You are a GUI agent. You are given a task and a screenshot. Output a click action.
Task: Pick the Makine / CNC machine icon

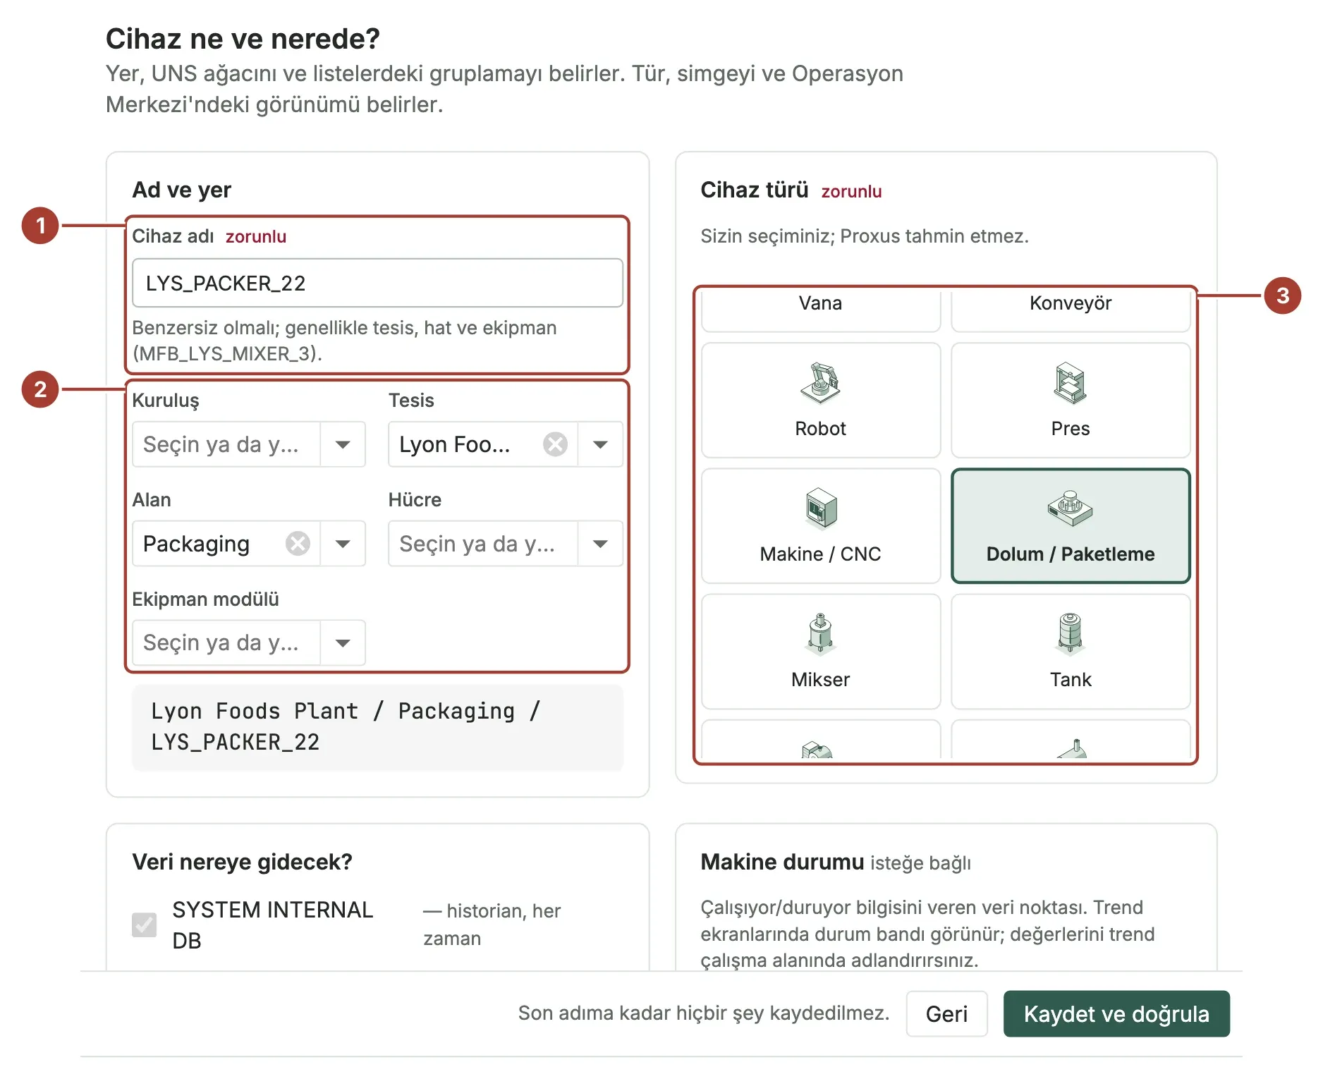820,508
